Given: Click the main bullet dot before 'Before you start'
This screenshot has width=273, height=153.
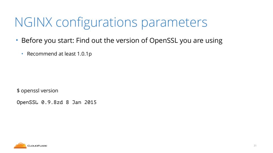Looking at the screenshot, I should [17, 40].
